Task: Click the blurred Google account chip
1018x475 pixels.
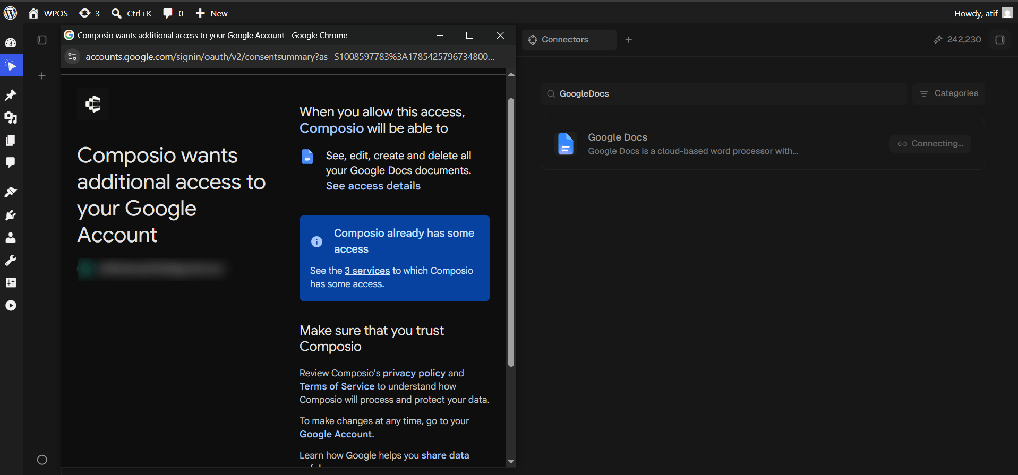Action: tap(152, 269)
